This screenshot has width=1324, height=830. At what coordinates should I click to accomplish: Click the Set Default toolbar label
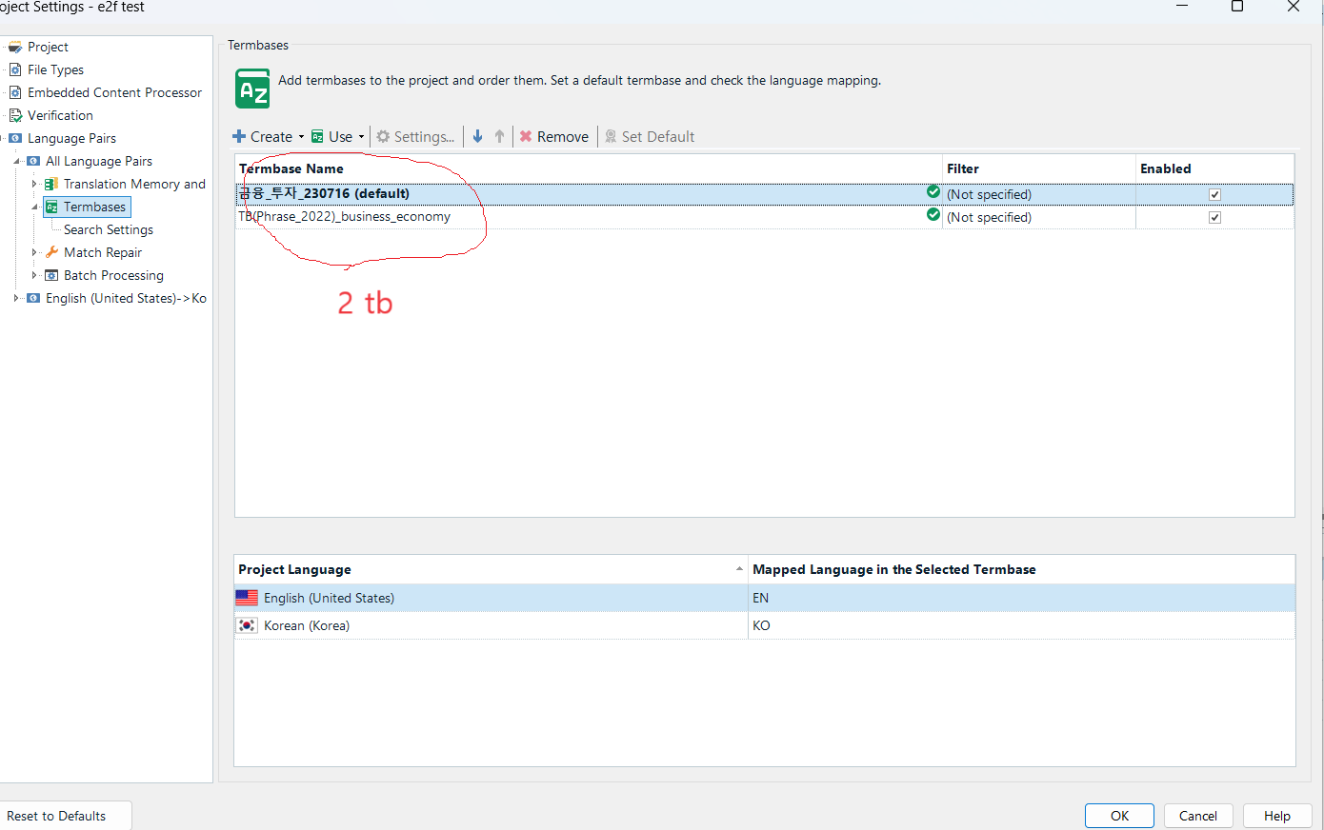[x=657, y=136]
